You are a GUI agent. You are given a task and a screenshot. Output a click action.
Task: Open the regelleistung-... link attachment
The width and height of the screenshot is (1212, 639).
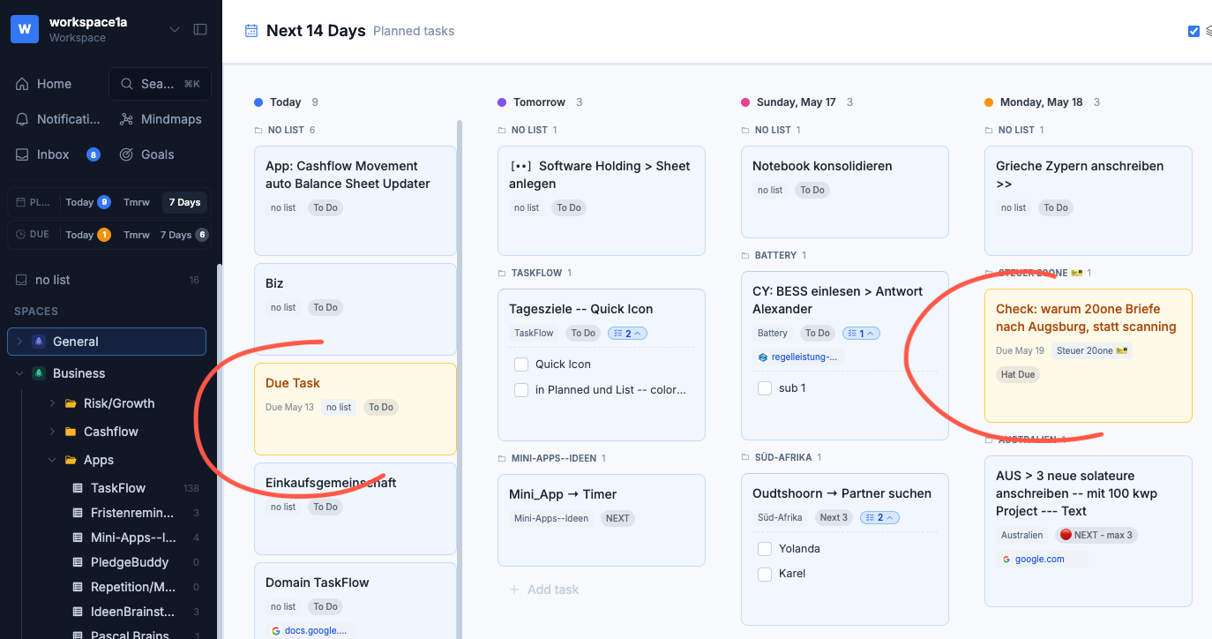(799, 357)
